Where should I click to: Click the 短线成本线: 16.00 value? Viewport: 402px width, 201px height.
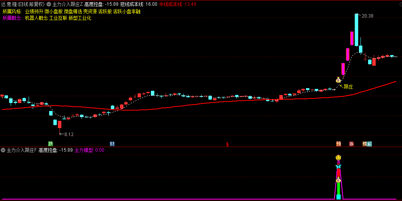pyautogui.click(x=139, y=4)
